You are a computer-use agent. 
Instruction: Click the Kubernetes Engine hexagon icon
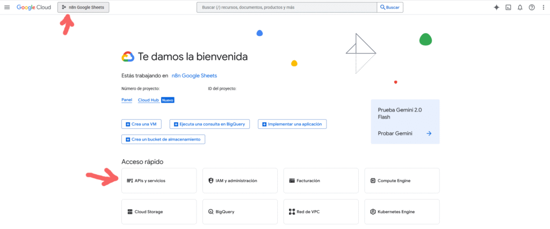point(373,212)
